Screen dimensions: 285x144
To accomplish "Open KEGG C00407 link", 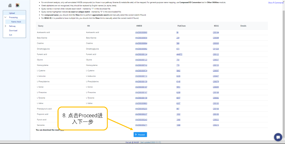I will (216, 76).
